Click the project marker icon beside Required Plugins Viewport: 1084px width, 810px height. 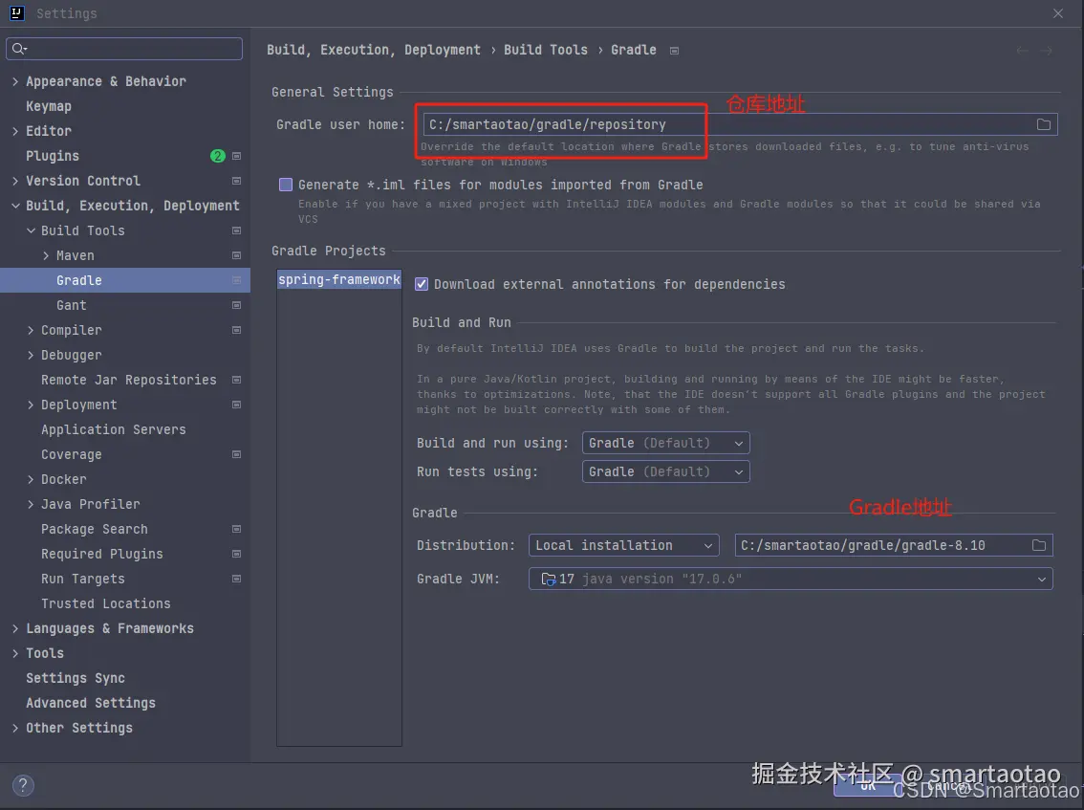tap(236, 555)
